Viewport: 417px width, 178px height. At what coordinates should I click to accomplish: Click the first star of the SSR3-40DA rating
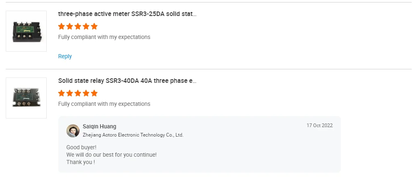(61, 94)
